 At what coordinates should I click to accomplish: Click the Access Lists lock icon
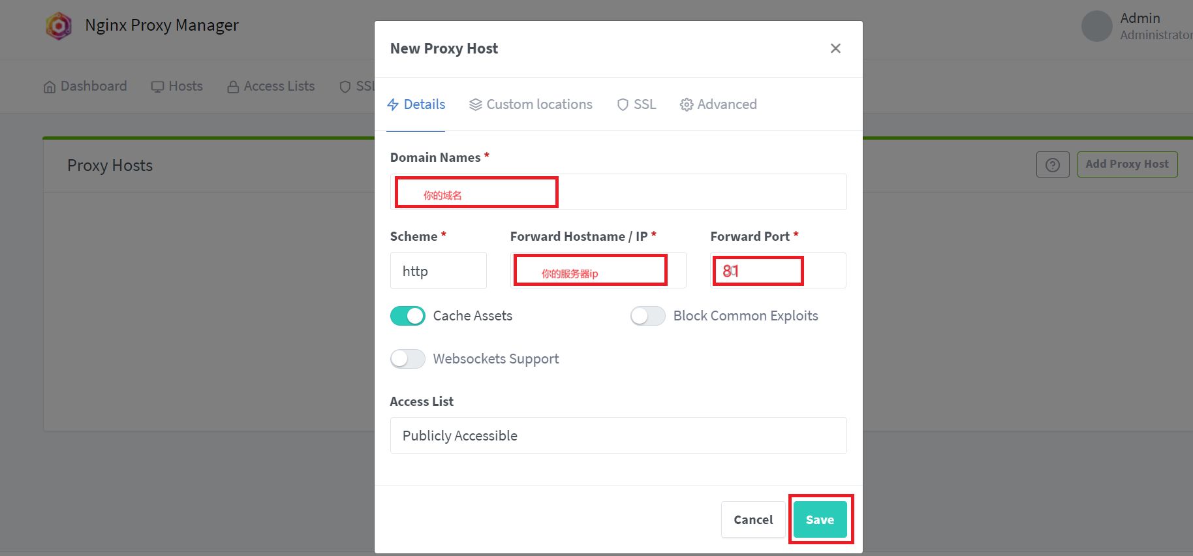coord(233,87)
